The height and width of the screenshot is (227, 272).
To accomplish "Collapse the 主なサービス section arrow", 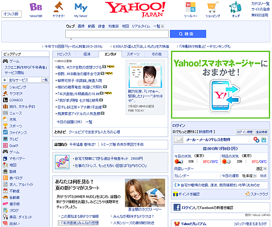I will pos(5,80).
